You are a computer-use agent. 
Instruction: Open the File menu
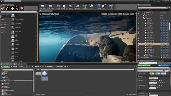click(2, 3)
